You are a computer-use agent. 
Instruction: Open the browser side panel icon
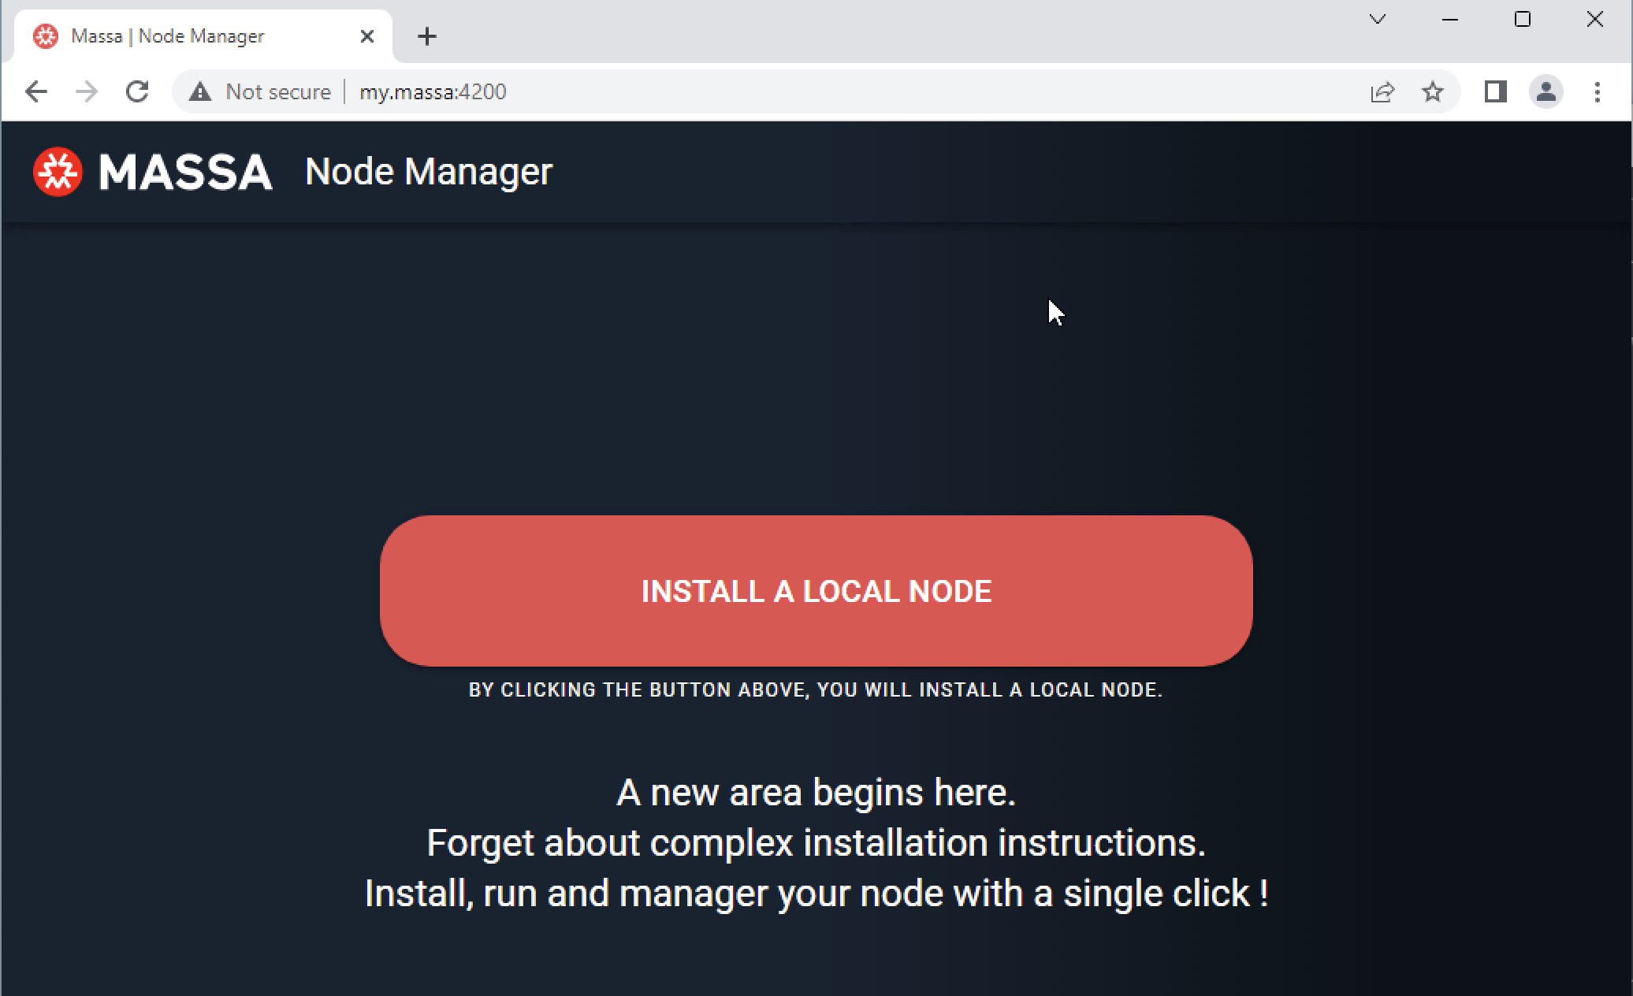tap(1494, 91)
